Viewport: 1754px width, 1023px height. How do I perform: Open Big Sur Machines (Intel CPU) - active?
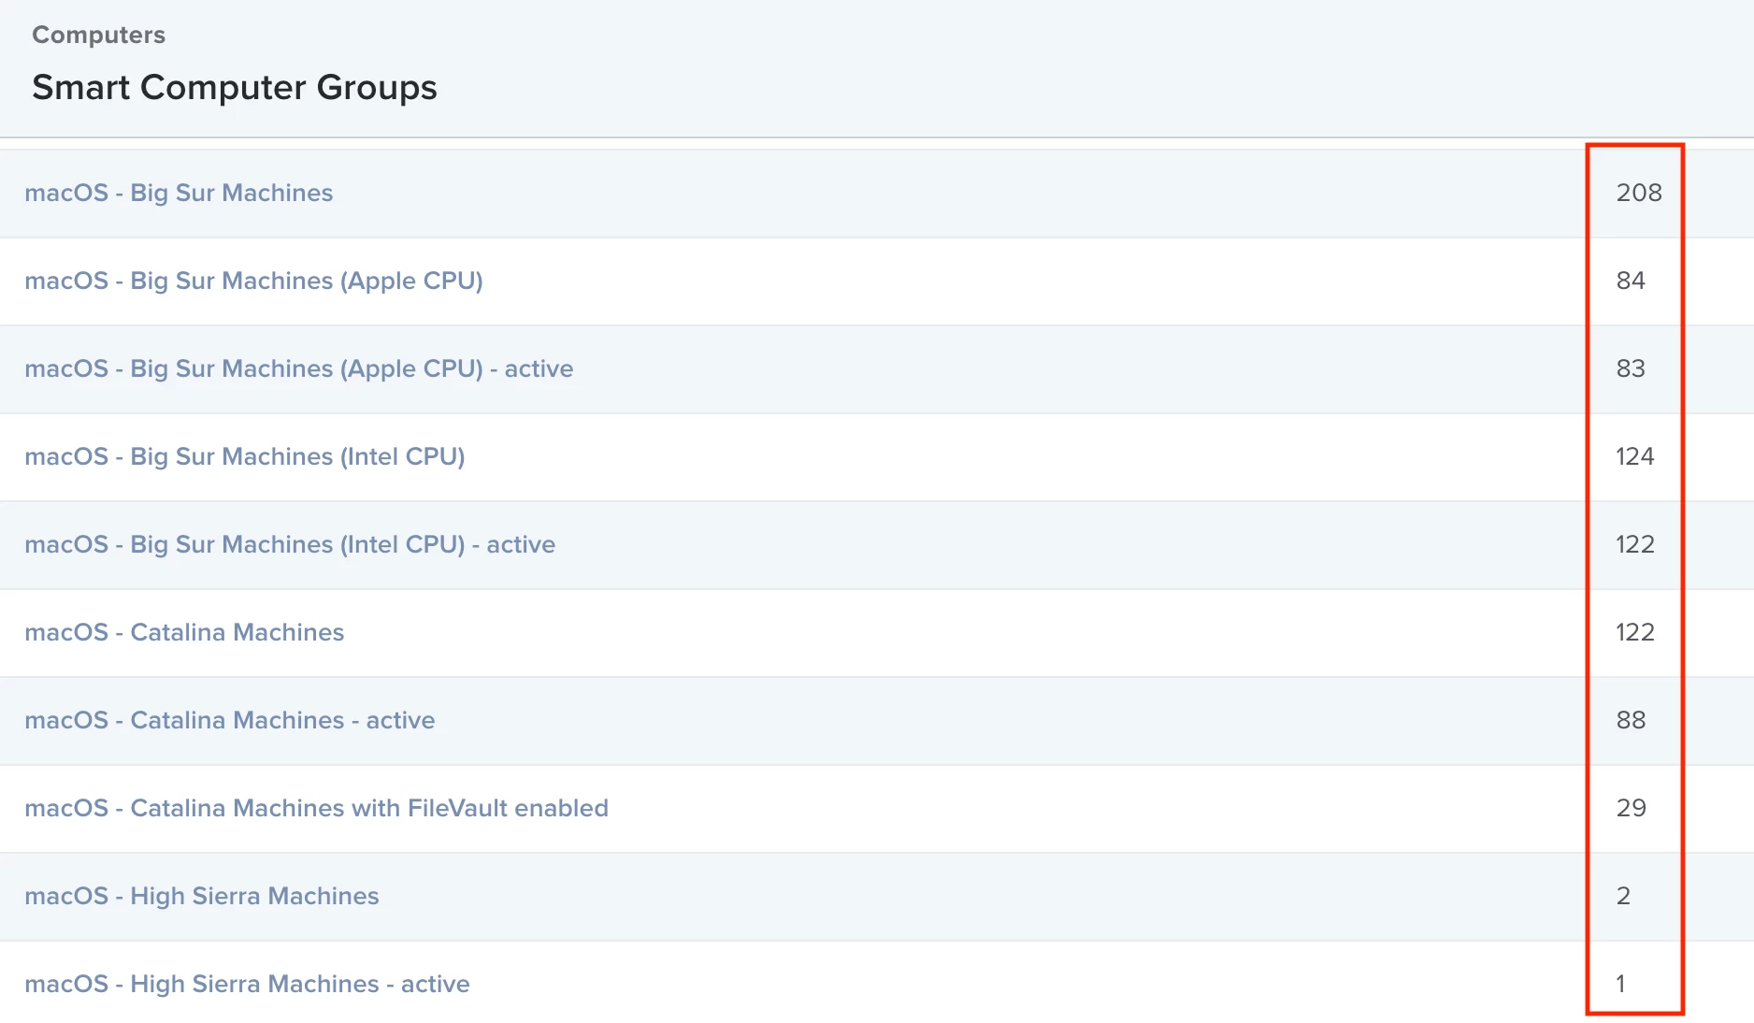click(290, 544)
